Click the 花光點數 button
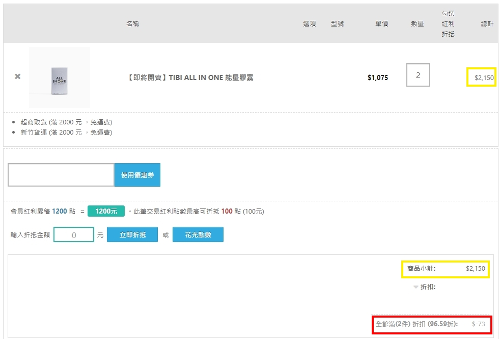The height and width of the screenshot is (339, 500). pyautogui.click(x=198, y=235)
